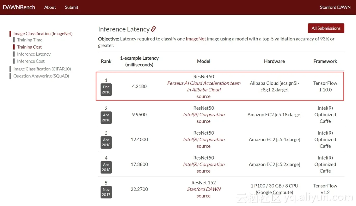The image size is (356, 206).
Task: Open the DAWNBench home logo
Action: coord(19,7)
